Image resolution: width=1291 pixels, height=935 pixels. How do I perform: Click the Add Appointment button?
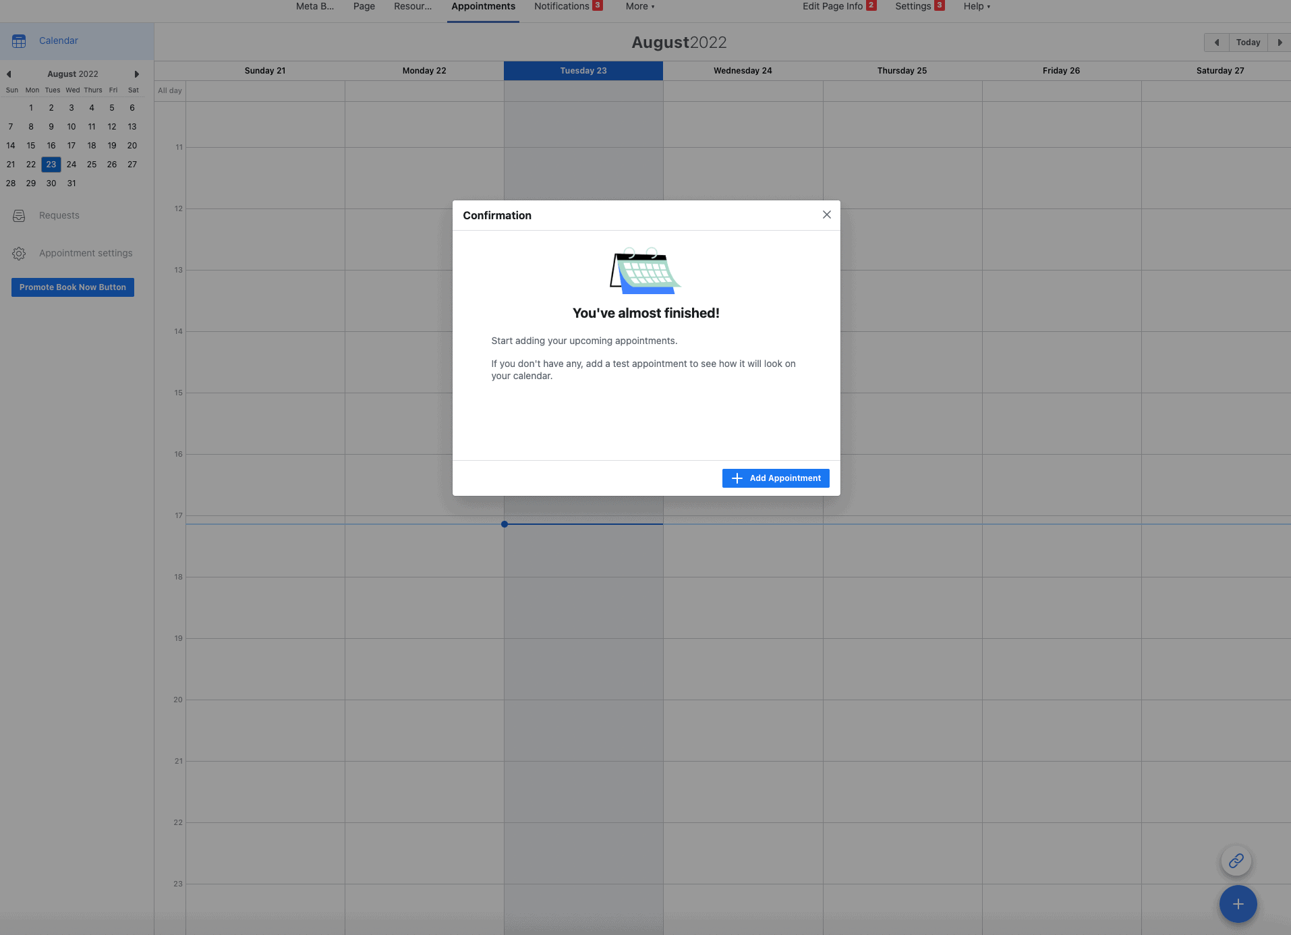coord(776,478)
